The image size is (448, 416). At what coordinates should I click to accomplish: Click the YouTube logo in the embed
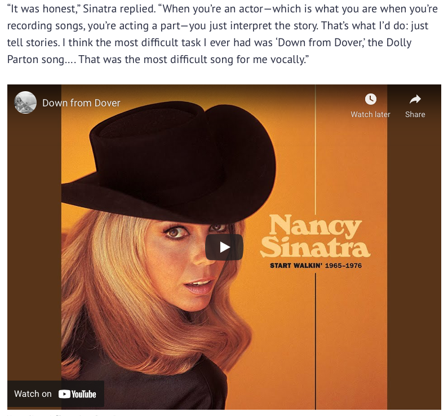77,394
